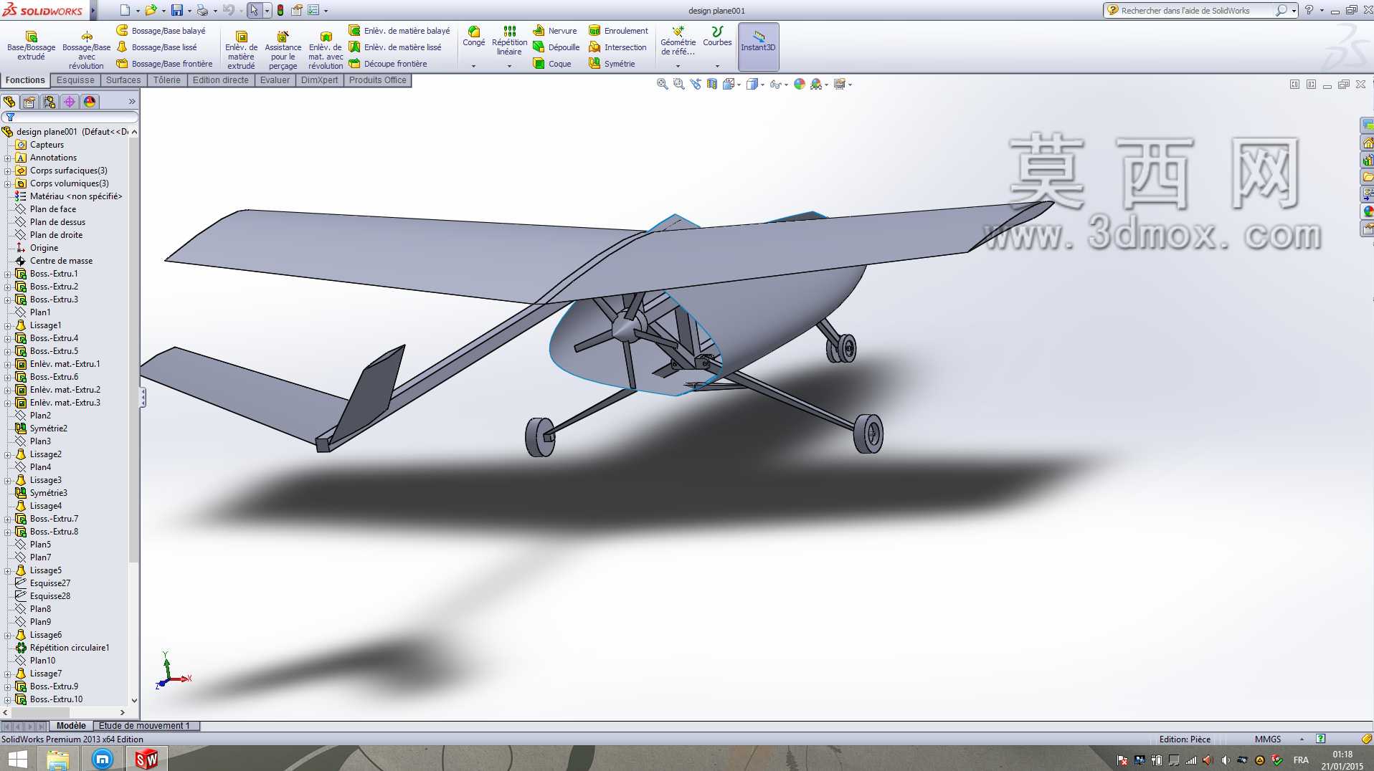Open Assistance pour le perçage wizard
This screenshot has width=1374, height=771.
click(283, 50)
